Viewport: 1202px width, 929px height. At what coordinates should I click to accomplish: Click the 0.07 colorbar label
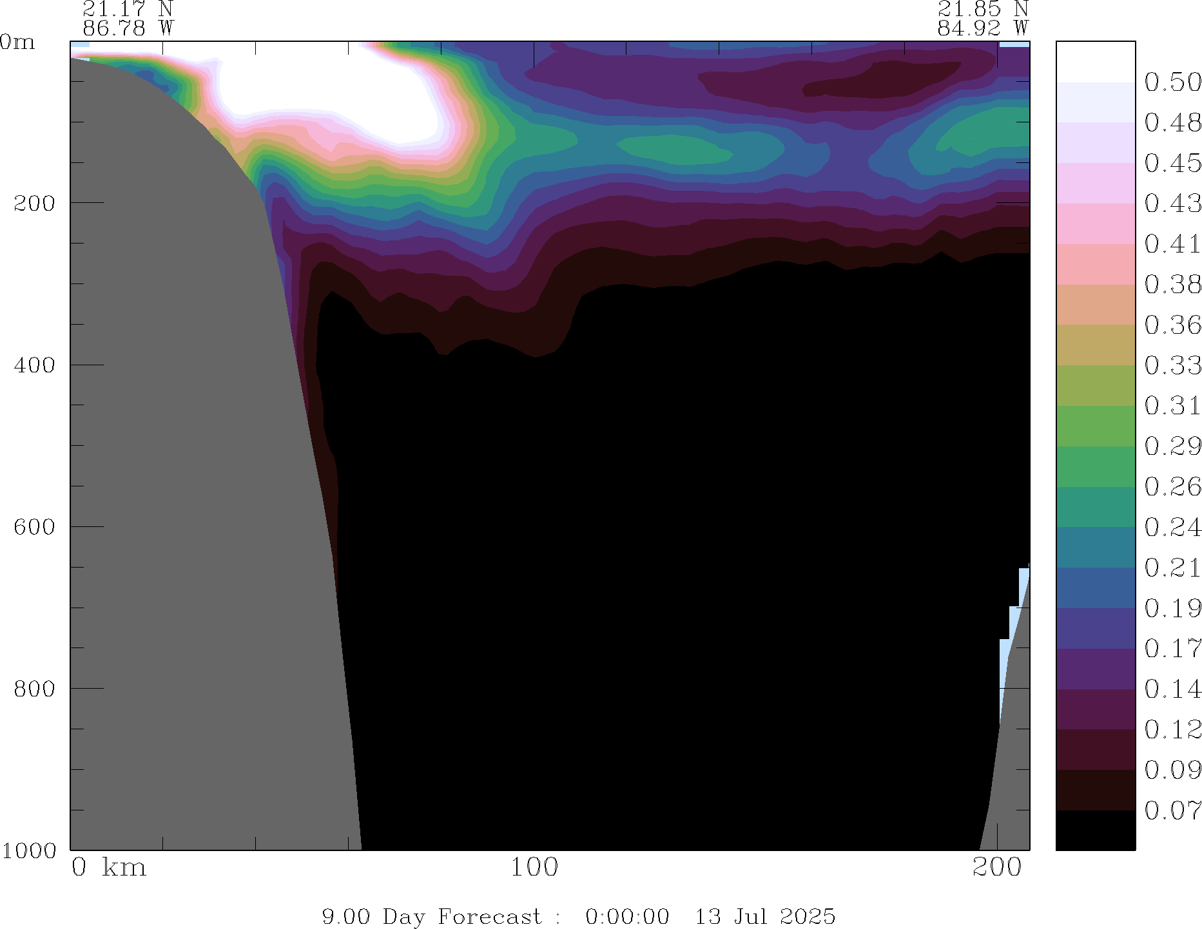tap(1172, 810)
